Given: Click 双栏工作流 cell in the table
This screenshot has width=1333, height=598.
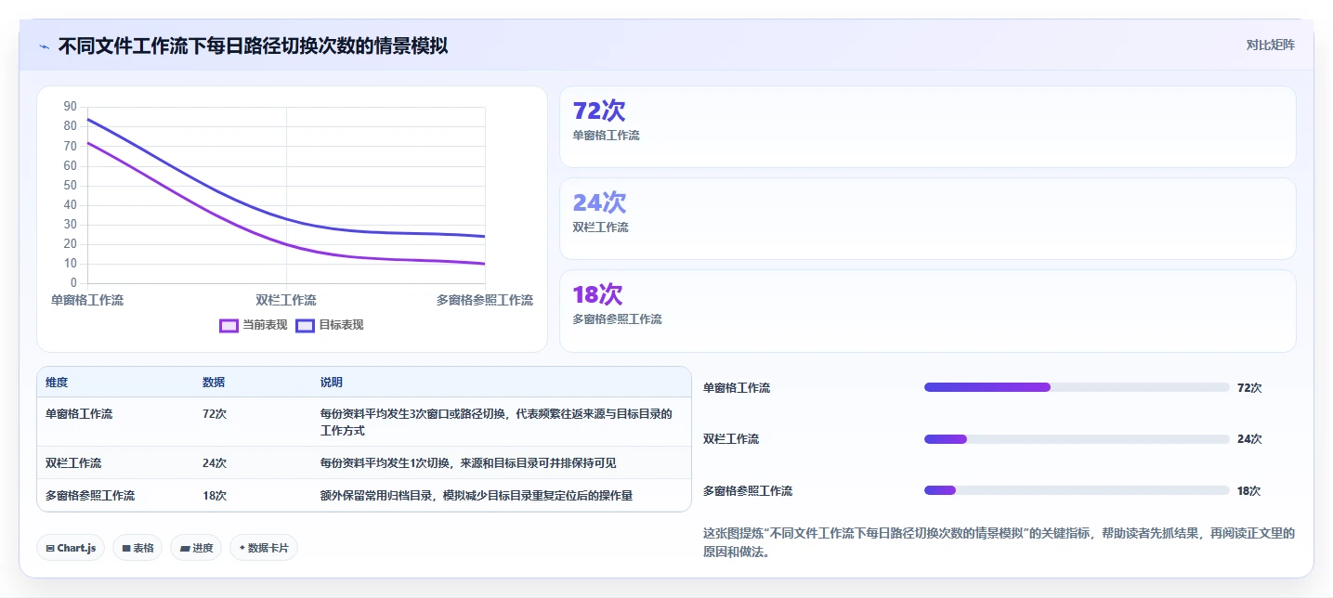Looking at the screenshot, I should (x=73, y=463).
